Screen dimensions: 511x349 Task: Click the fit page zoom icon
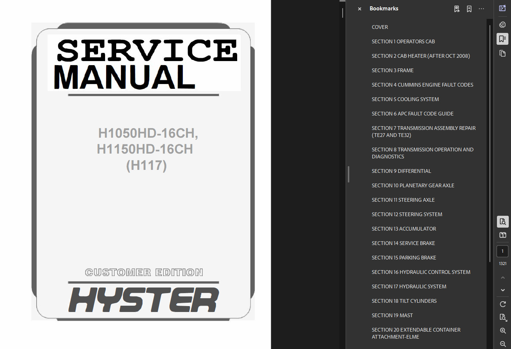click(502, 318)
